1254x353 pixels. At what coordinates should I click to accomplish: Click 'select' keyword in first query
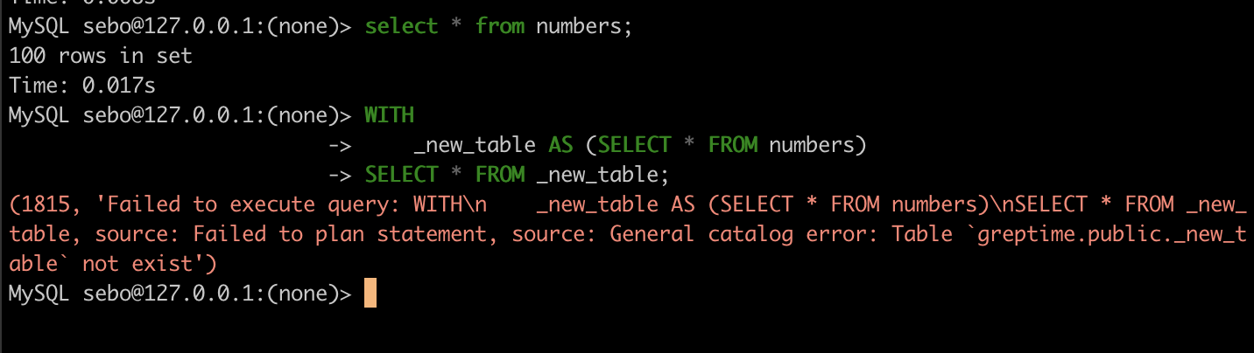tap(401, 26)
